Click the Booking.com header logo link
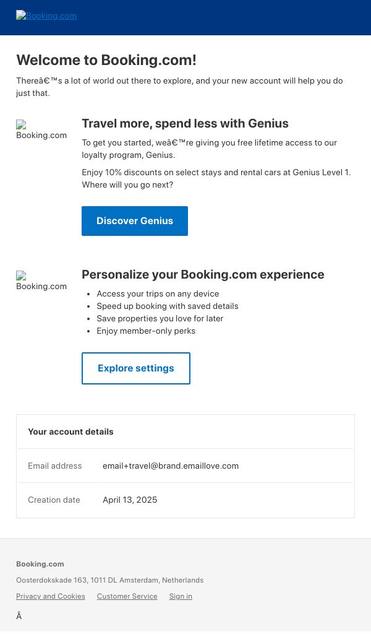Image resolution: width=371 pixels, height=634 pixels. 46,15
